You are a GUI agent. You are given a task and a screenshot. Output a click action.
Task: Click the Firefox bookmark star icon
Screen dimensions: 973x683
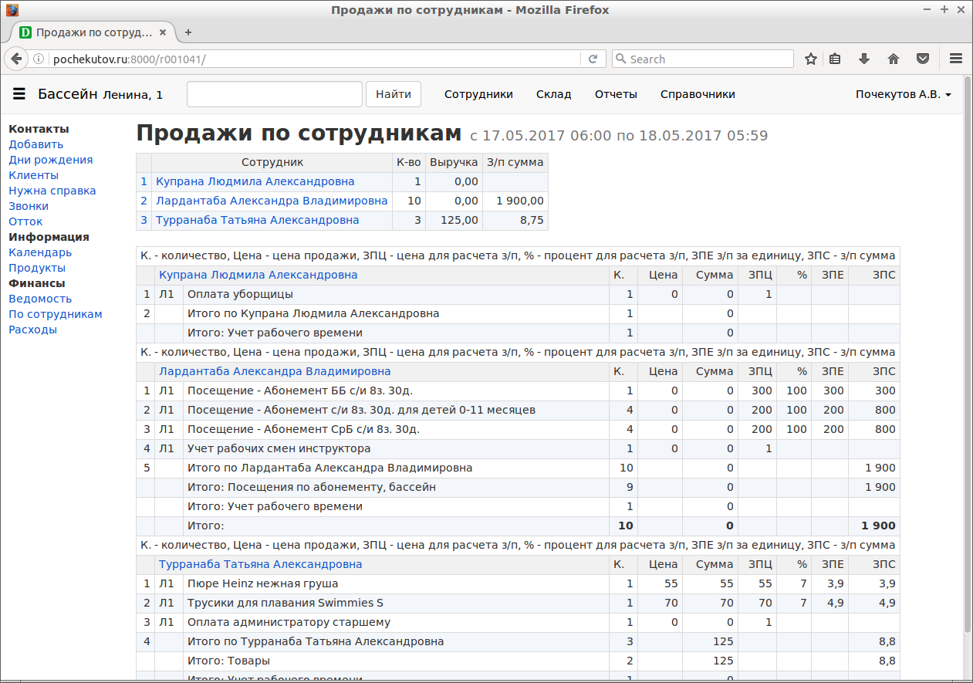coord(811,59)
